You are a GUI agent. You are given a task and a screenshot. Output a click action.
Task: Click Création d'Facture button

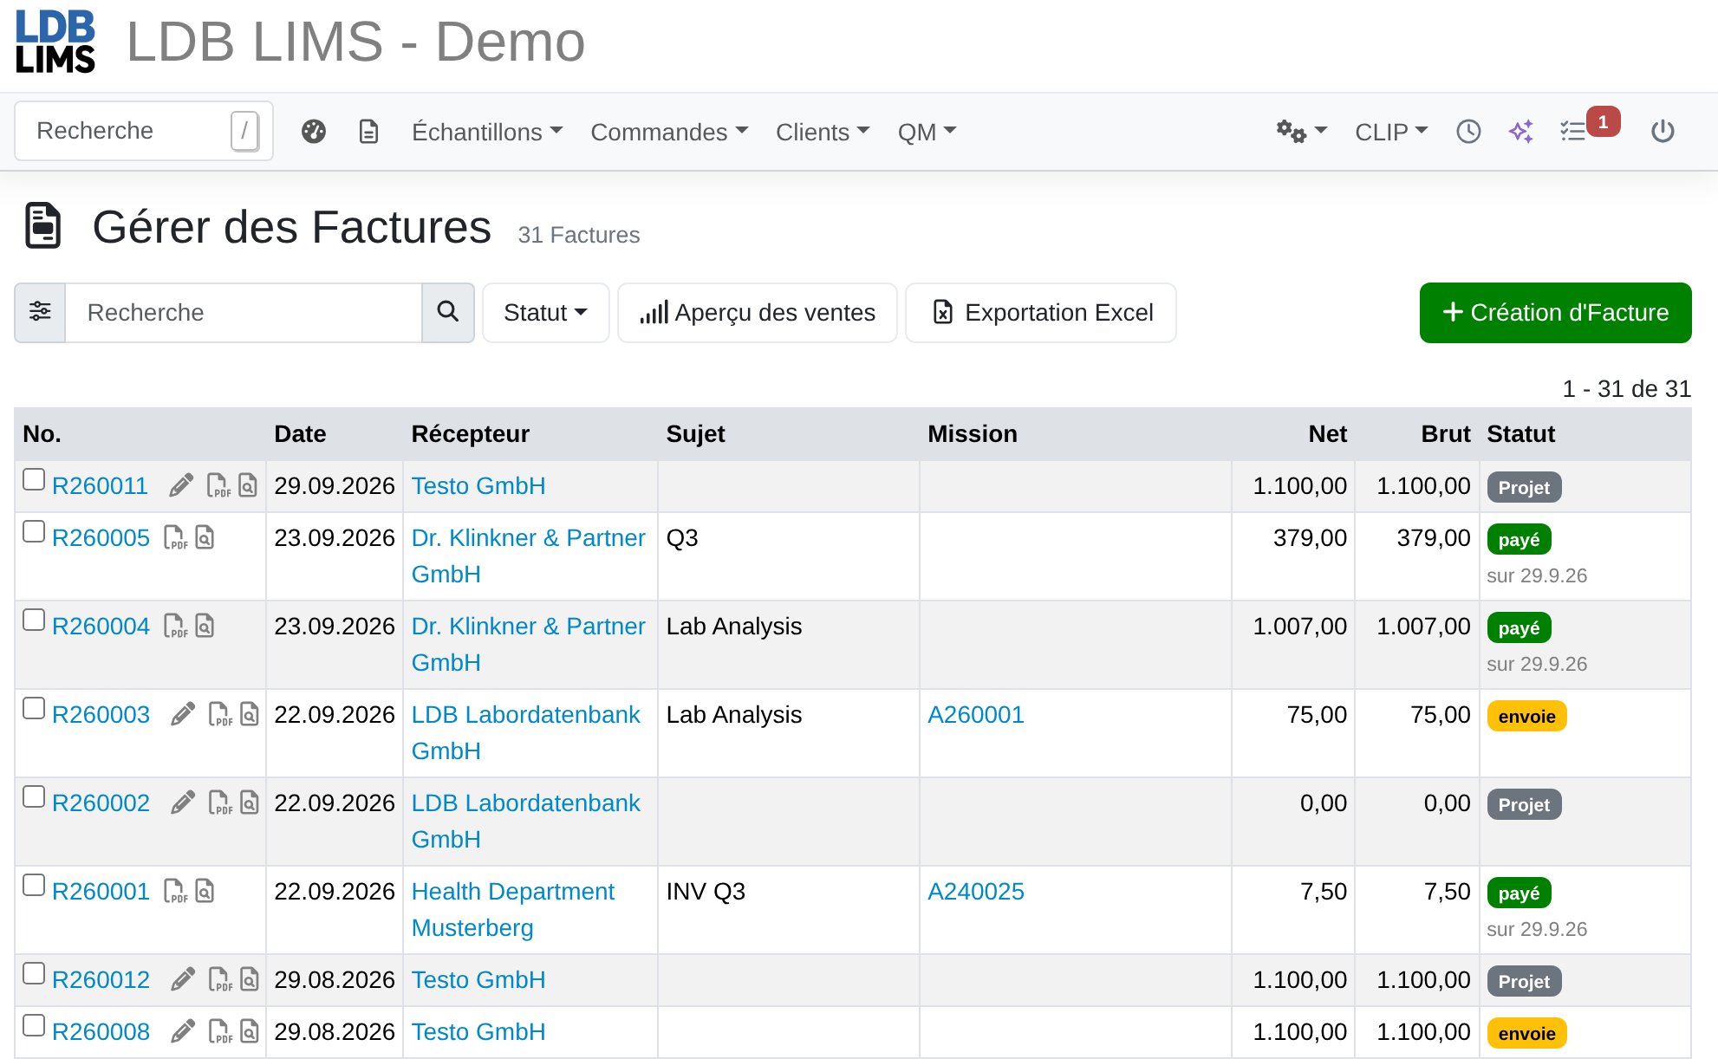point(1555,312)
